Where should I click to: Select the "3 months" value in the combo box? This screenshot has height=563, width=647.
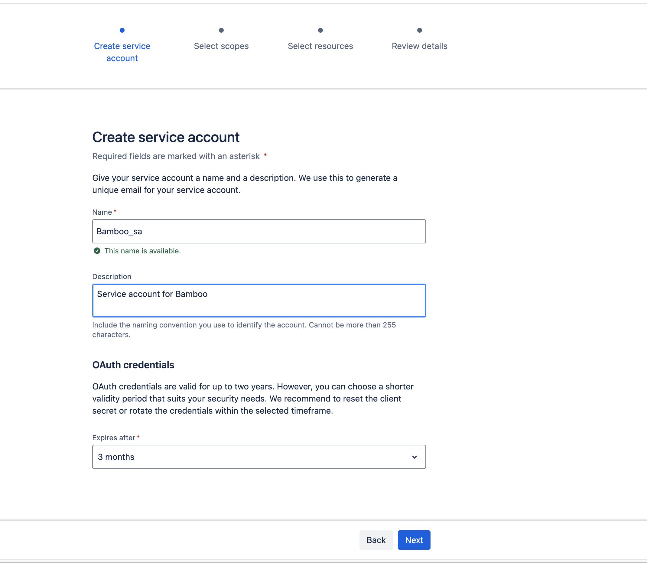[259, 457]
